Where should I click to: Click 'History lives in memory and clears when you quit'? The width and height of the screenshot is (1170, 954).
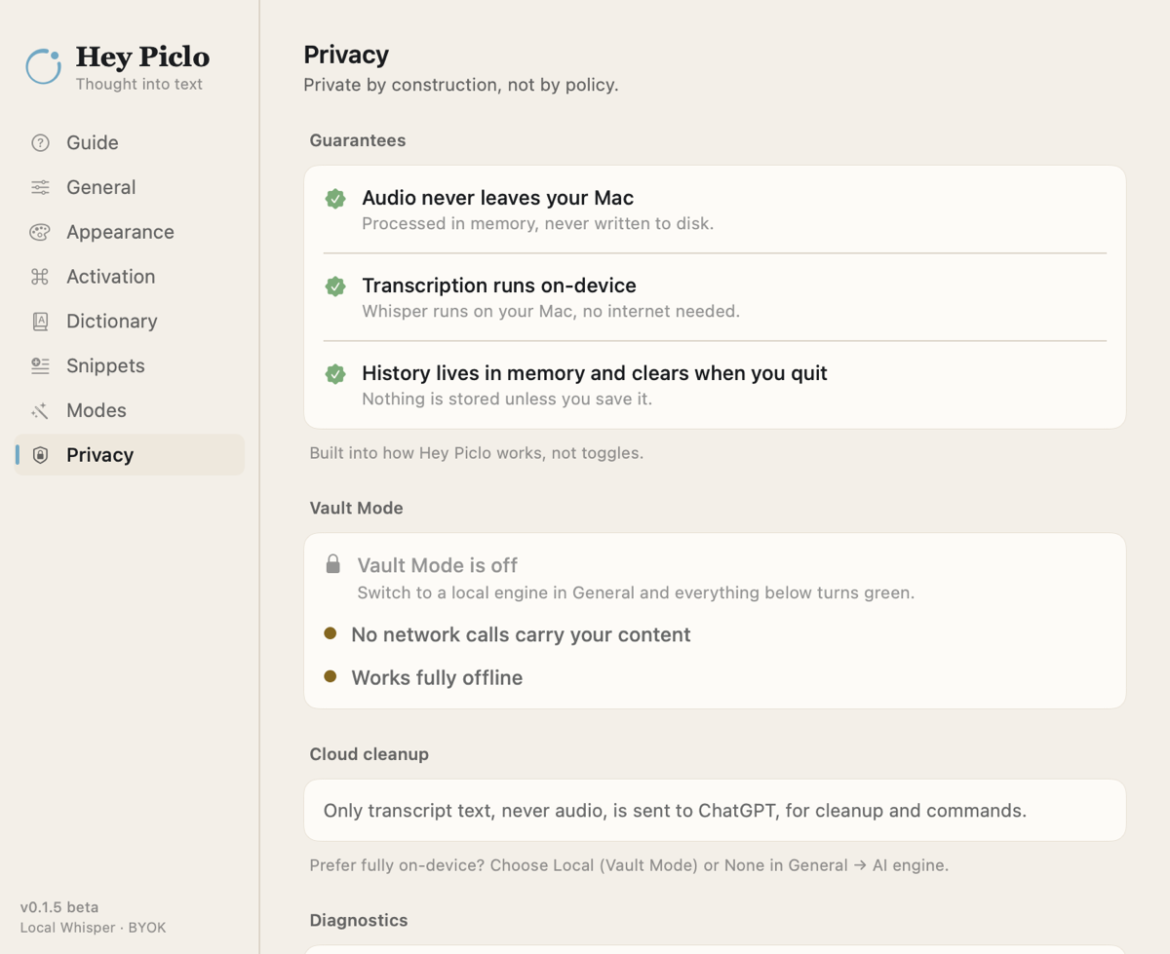[x=595, y=373]
